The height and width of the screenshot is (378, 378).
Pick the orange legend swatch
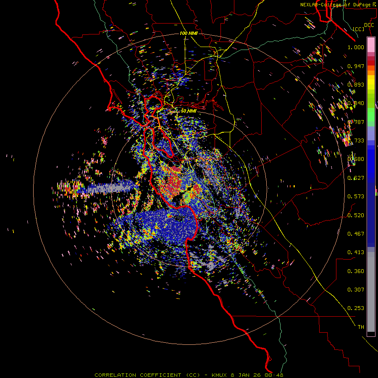[371, 73]
